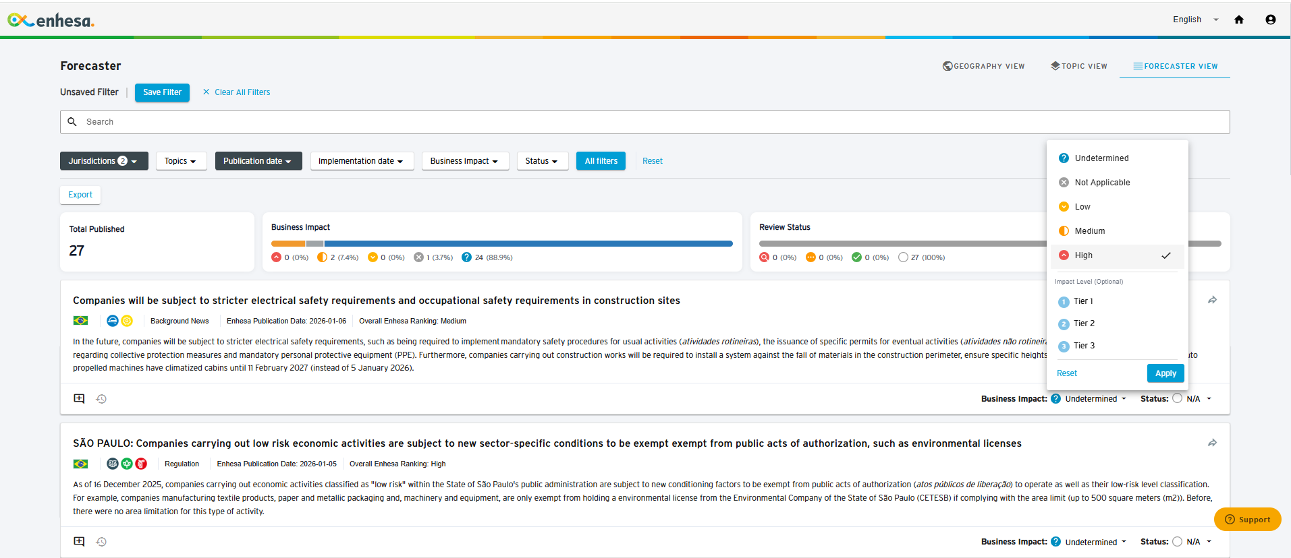Open the Publication date filter dropdown
The height and width of the screenshot is (558, 1291).
click(258, 161)
